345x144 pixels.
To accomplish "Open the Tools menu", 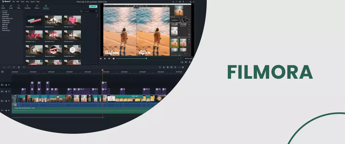I will [22, 2].
